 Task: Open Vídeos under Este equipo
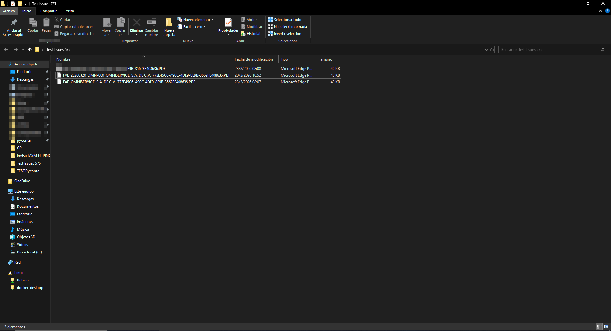tap(22, 245)
